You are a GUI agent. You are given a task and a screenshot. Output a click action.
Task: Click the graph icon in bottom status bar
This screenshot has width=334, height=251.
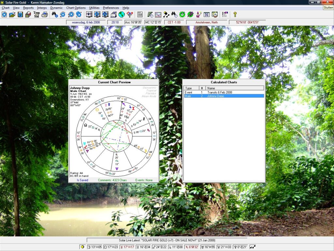click(253, 247)
